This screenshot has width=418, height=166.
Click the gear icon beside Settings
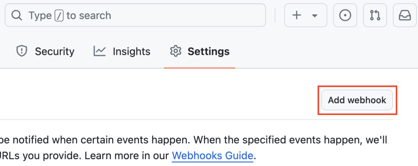coord(176,51)
